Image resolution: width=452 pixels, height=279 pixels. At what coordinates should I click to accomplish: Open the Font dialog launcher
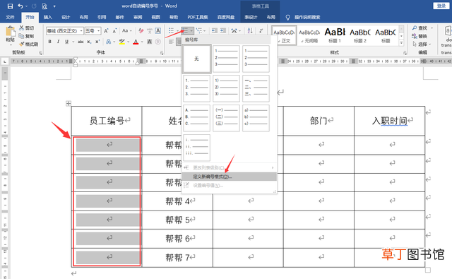(x=162, y=53)
